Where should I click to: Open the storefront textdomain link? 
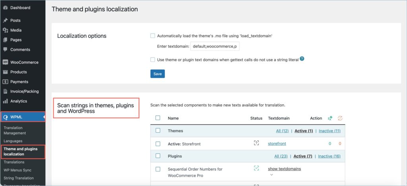(x=277, y=144)
